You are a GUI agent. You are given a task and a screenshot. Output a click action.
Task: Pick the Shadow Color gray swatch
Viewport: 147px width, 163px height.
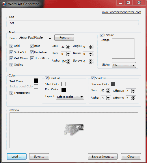click(113, 84)
